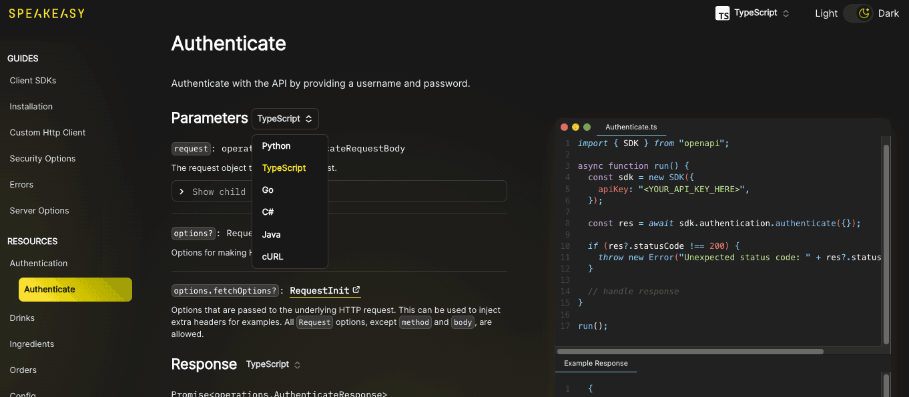Select the Dark theme label
The width and height of the screenshot is (909, 397).
click(888, 13)
